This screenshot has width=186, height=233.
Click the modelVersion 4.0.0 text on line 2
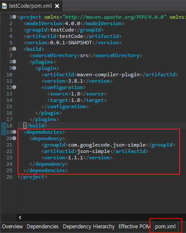(73, 23)
